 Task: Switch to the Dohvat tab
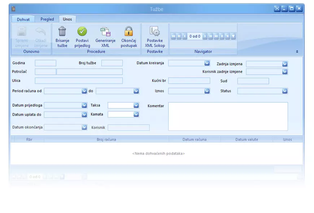[23, 19]
